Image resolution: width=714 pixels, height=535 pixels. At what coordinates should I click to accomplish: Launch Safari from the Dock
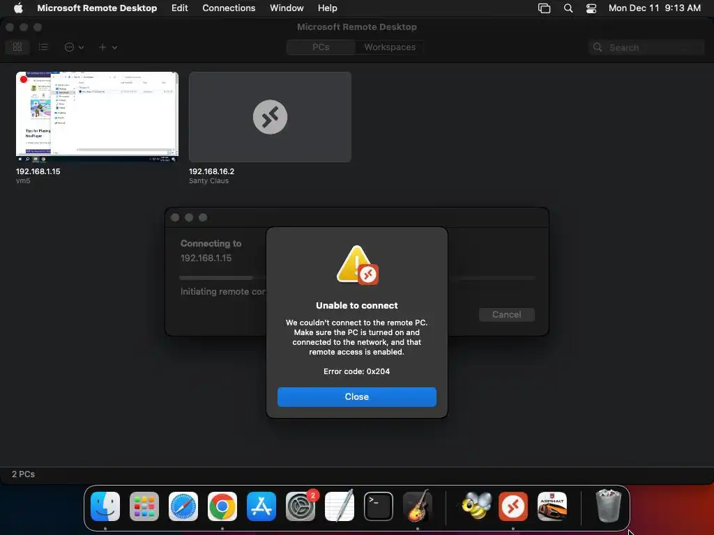pyautogui.click(x=183, y=506)
